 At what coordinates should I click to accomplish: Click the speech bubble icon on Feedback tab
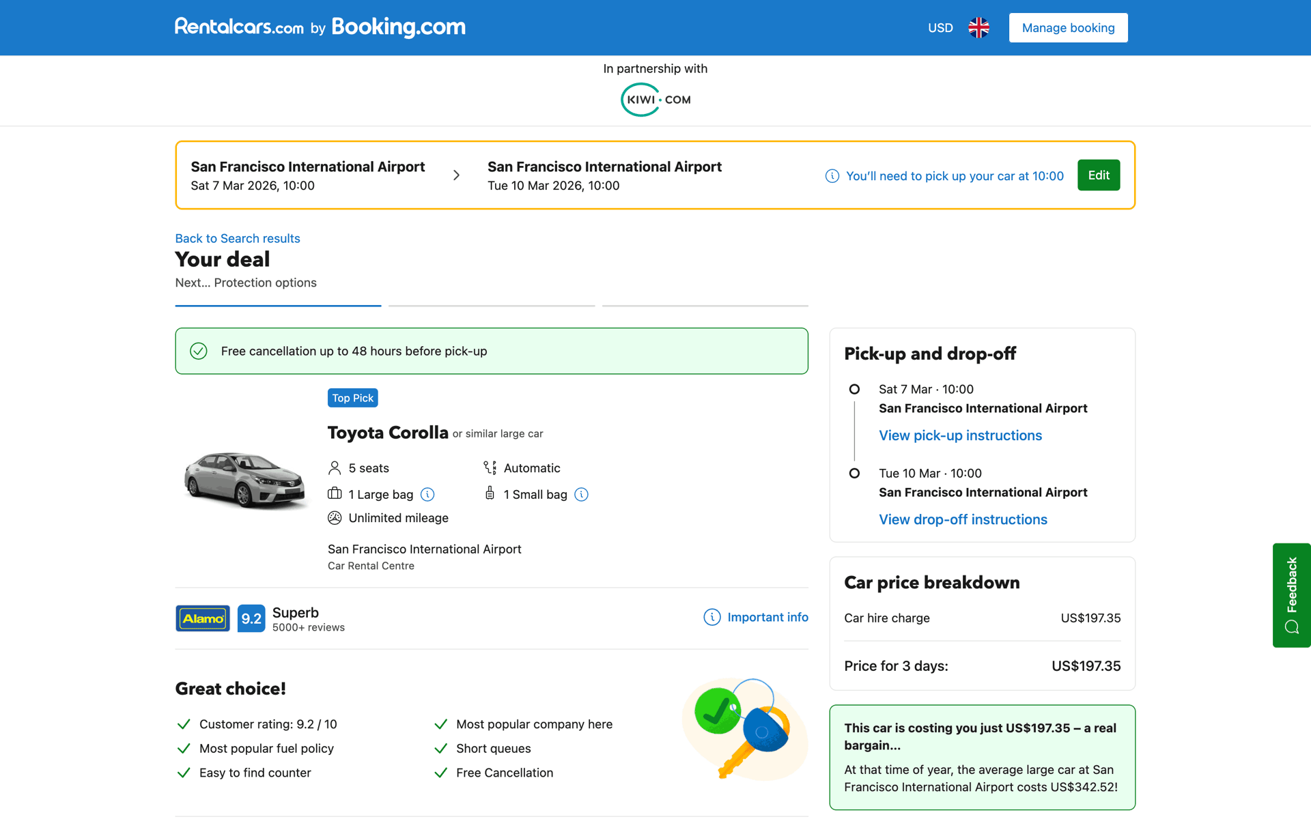pyautogui.click(x=1291, y=627)
